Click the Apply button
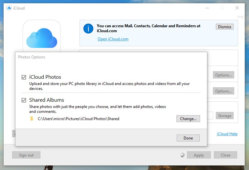This screenshot has width=249, height=170. point(199,155)
